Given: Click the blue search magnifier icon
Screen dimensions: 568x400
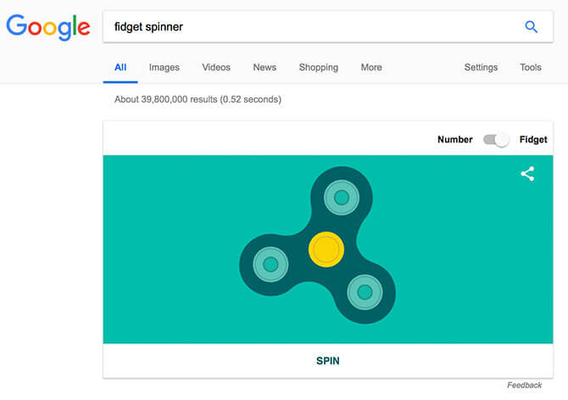Looking at the screenshot, I should (x=531, y=27).
